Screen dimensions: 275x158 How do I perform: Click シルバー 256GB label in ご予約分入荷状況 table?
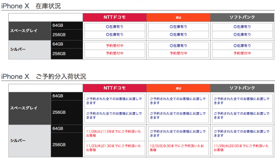click(67, 145)
